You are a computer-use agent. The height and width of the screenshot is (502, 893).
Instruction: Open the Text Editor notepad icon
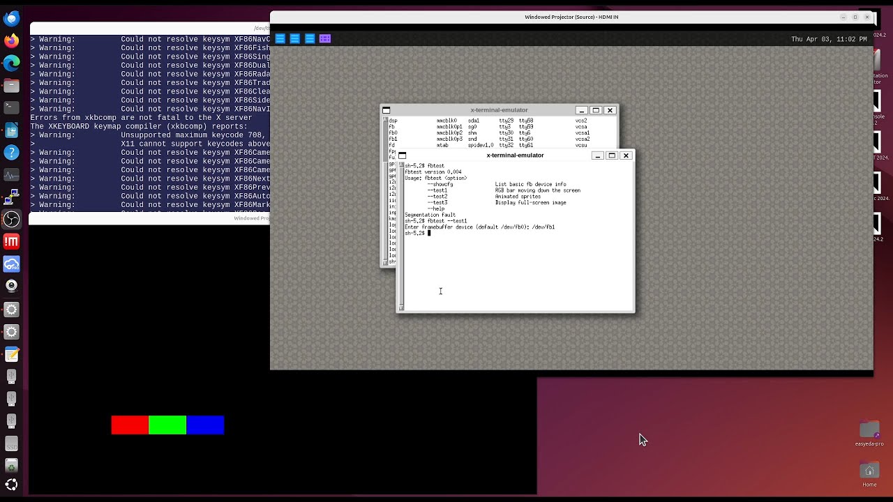coord(11,354)
